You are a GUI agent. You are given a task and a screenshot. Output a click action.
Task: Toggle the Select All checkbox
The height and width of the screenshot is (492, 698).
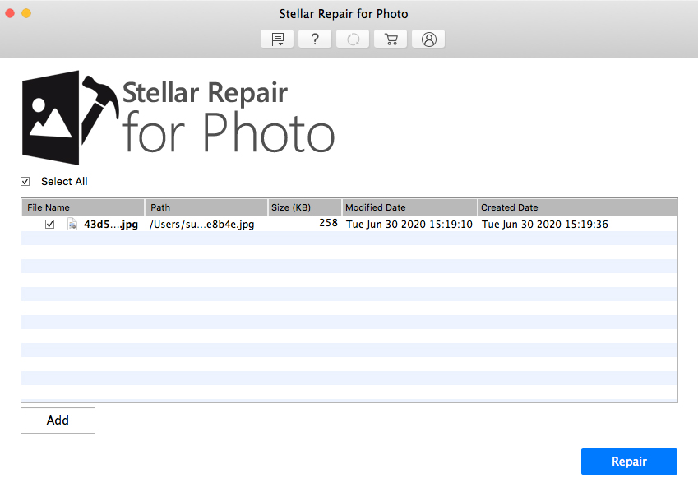pyautogui.click(x=25, y=181)
